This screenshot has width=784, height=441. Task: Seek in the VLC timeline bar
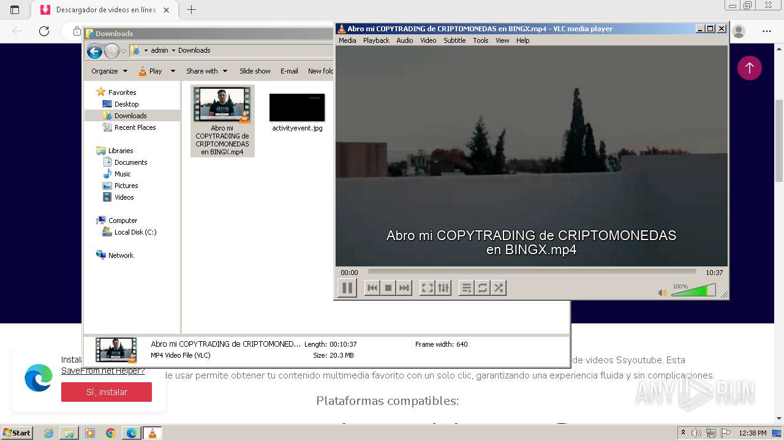532,272
